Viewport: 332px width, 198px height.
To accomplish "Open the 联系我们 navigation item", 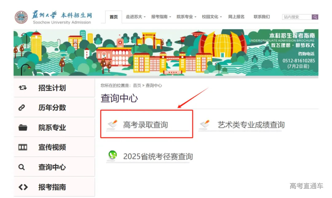I will click(262, 17).
